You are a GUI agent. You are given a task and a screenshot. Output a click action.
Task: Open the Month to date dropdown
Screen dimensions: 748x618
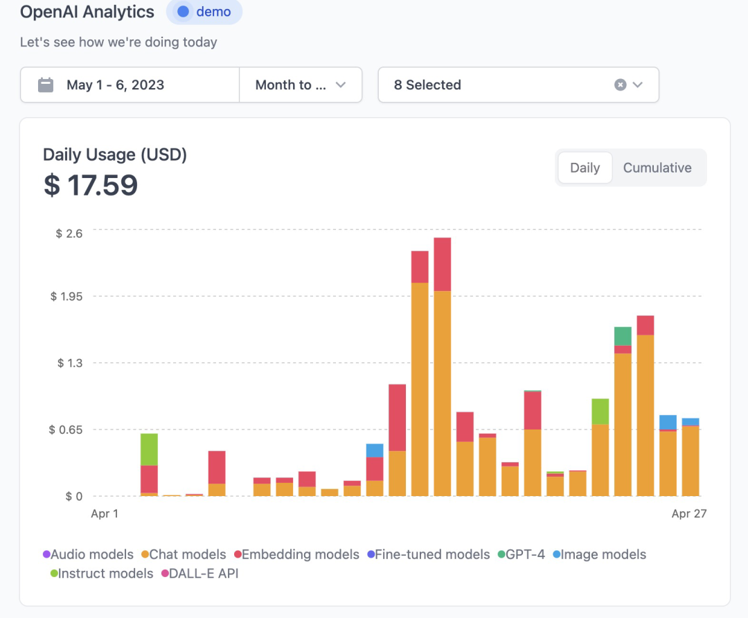(301, 85)
